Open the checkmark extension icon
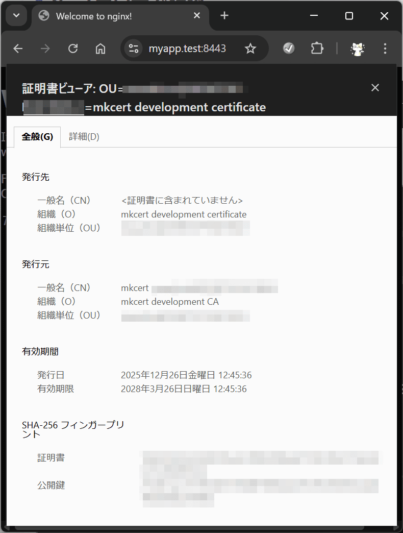Viewport: 403px width, 533px height. click(289, 49)
